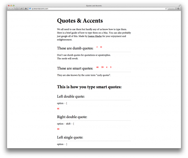
Task: Click the extension icon left of the address bar
Action: pos(26,9)
